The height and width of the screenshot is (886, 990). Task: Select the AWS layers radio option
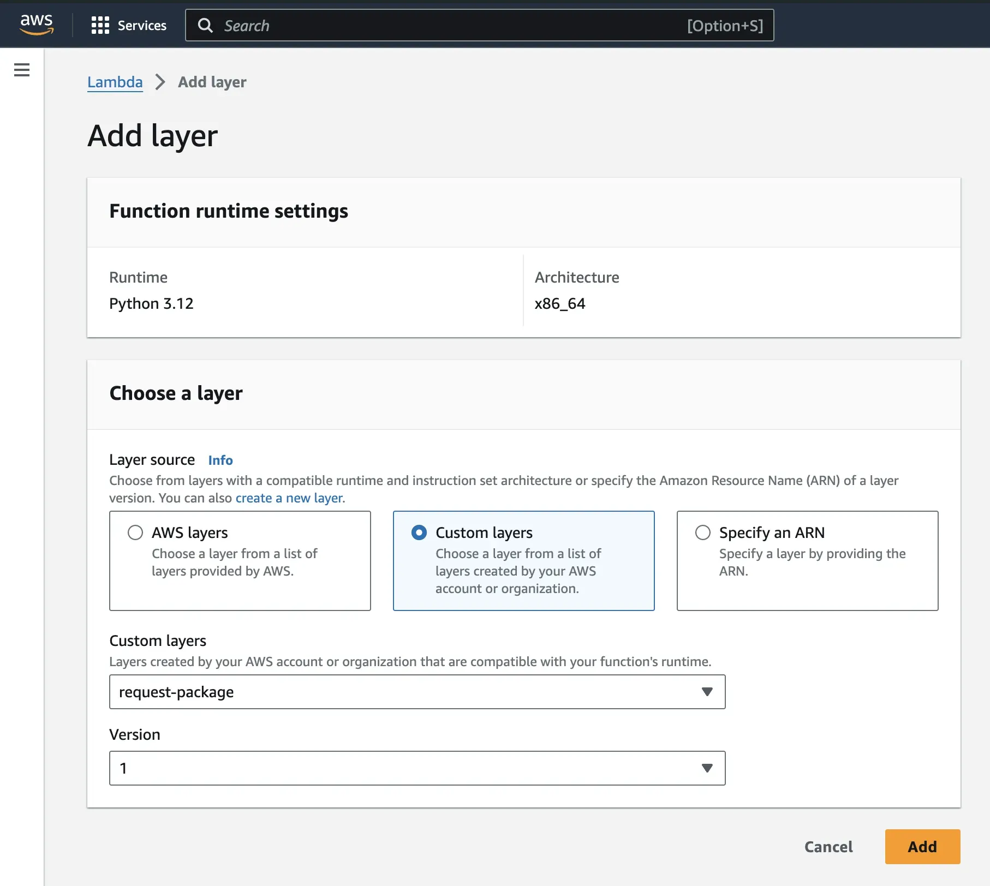point(135,532)
